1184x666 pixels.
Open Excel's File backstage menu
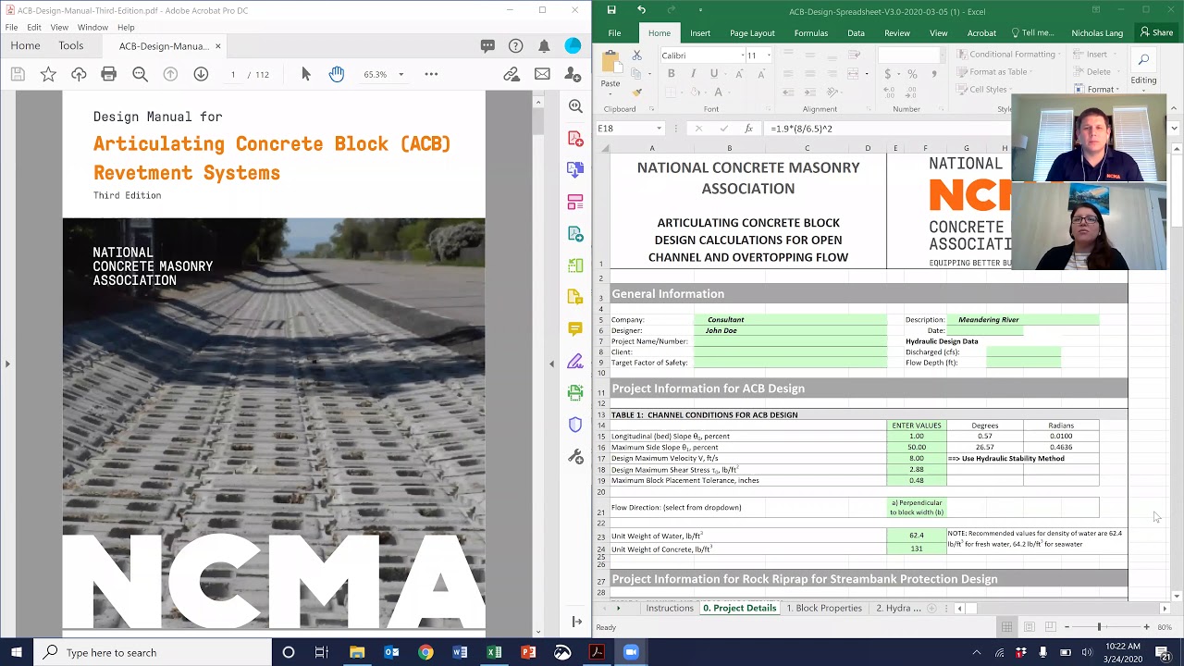[x=614, y=33]
